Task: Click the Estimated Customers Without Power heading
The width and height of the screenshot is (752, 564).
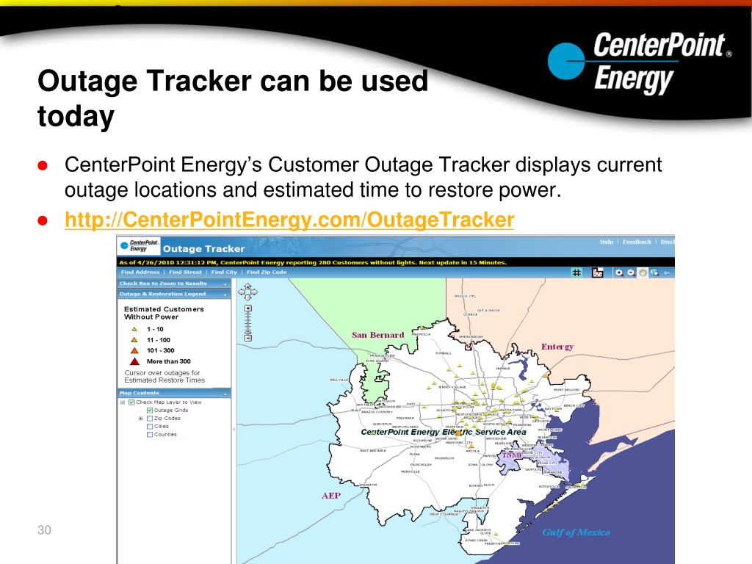Action: tap(164, 313)
